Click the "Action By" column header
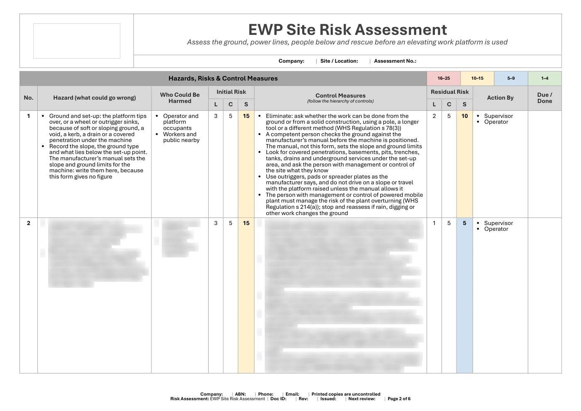581x411 pixels. 500,98
